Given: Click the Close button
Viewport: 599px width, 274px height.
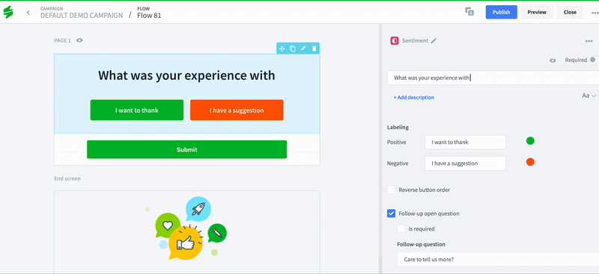Looking at the screenshot, I should click(570, 12).
